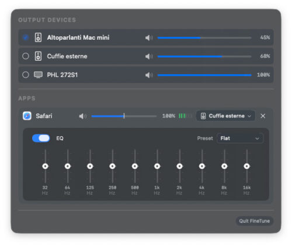This screenshot has width=292, height=246.
Task: Click the APPS section heading
Action: [27, 98]
